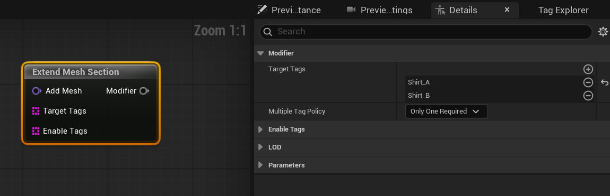Select the Extend Mesh Section node title

pyautogui.click(x=75, y=72)
